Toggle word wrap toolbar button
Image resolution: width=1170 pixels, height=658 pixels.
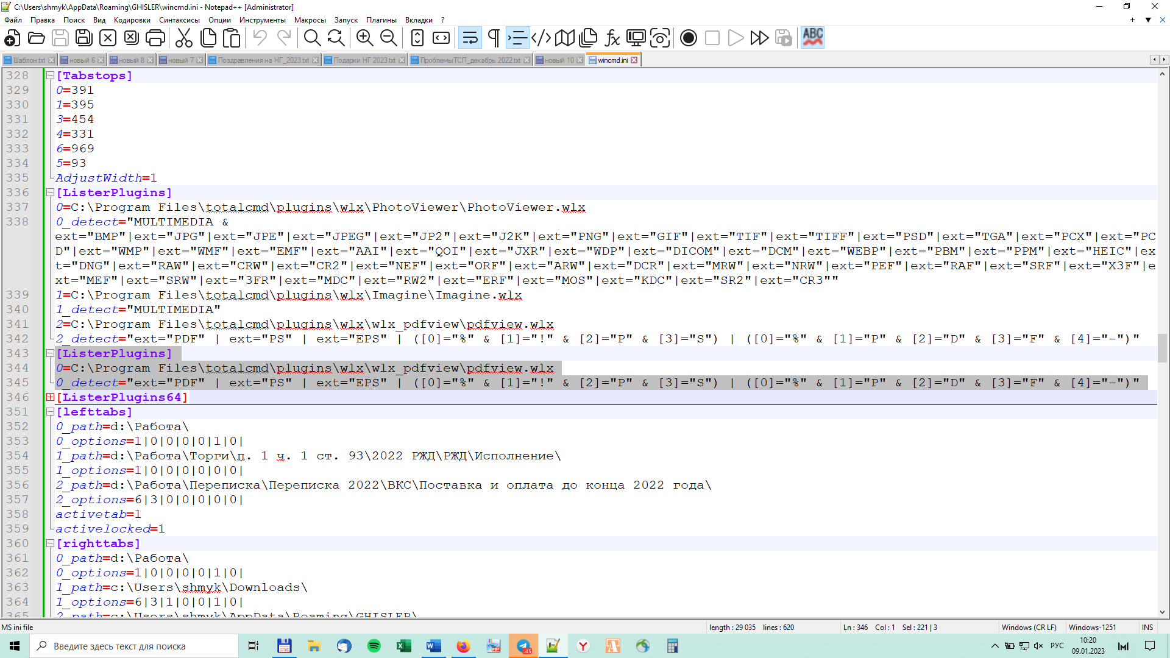tap(470, 38)
